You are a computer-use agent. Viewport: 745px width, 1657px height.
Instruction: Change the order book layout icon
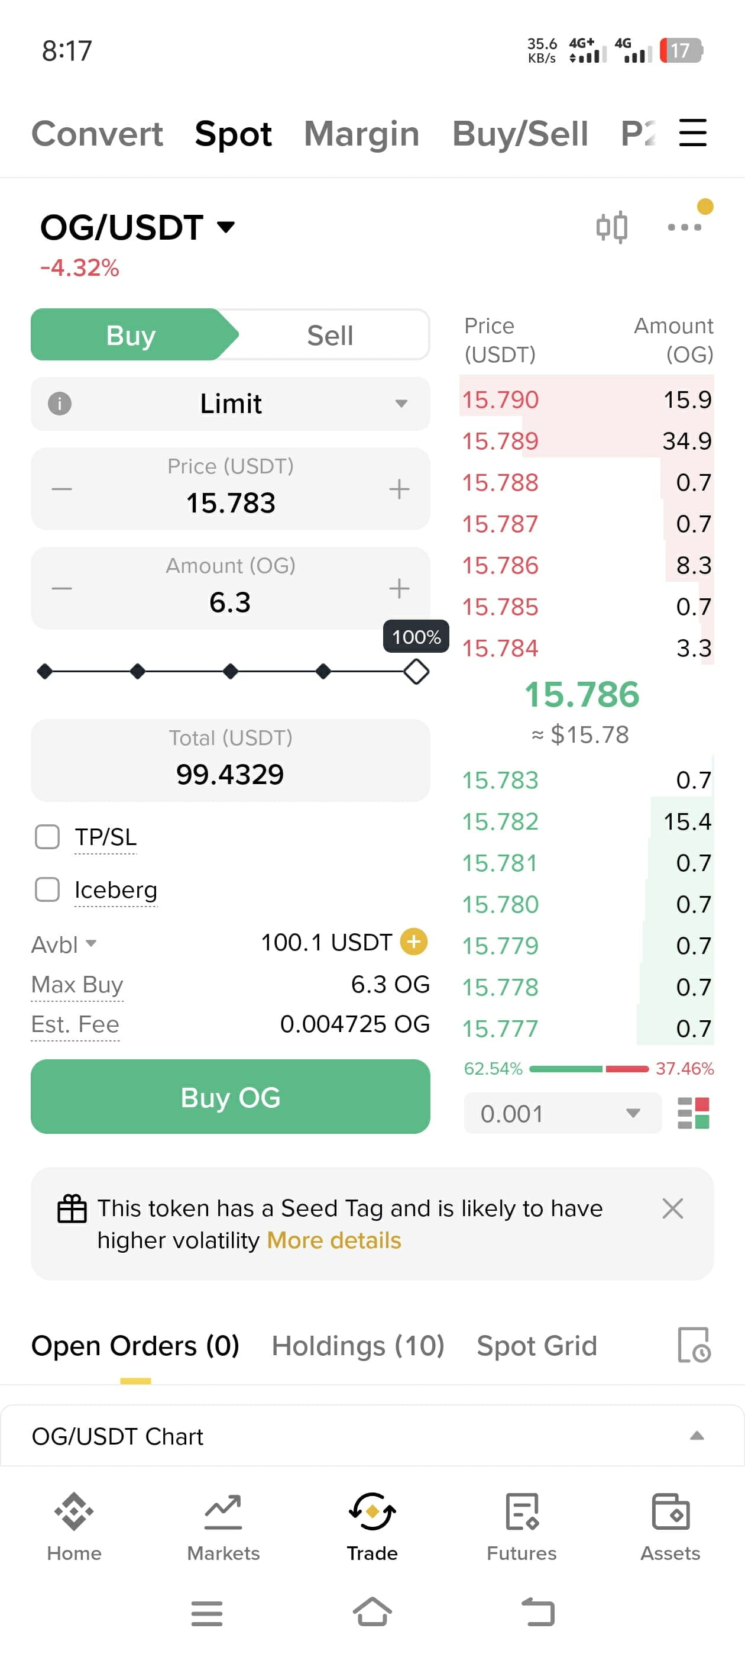(x=694, y=1113)
